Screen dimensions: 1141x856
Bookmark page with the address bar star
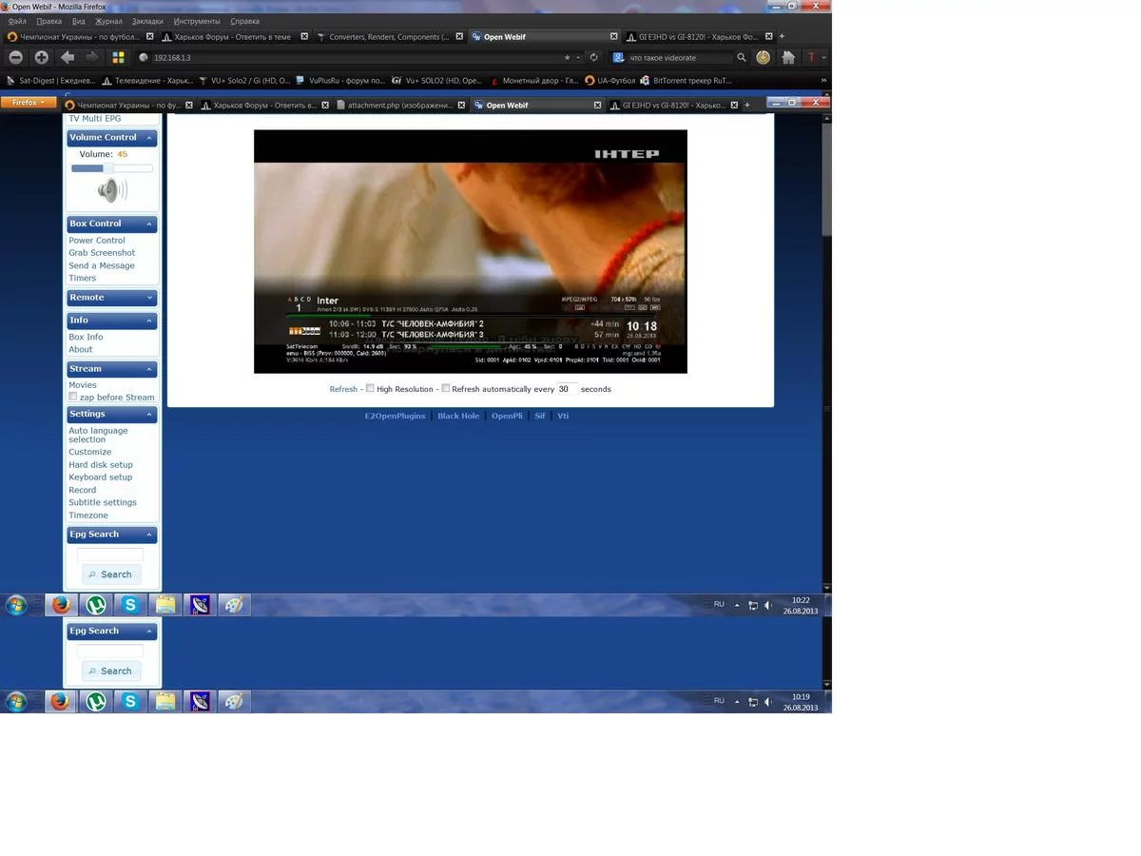click(x=568, y=57)
